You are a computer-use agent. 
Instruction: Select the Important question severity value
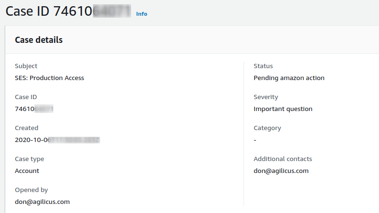click(283, 109)
